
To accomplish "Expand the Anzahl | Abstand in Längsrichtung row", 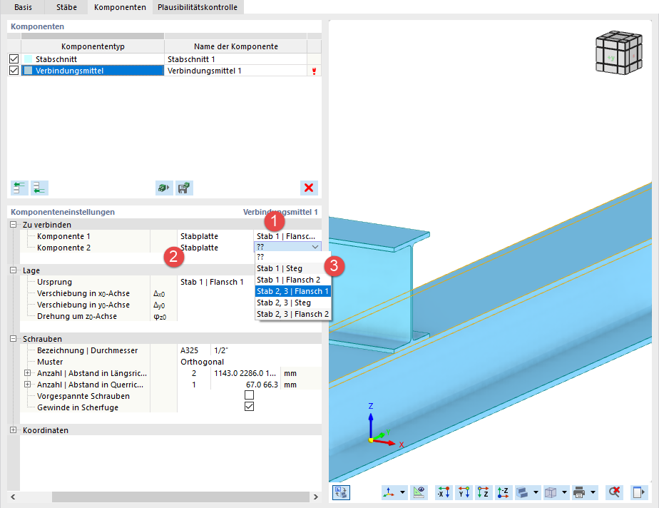I will (27, 373).
